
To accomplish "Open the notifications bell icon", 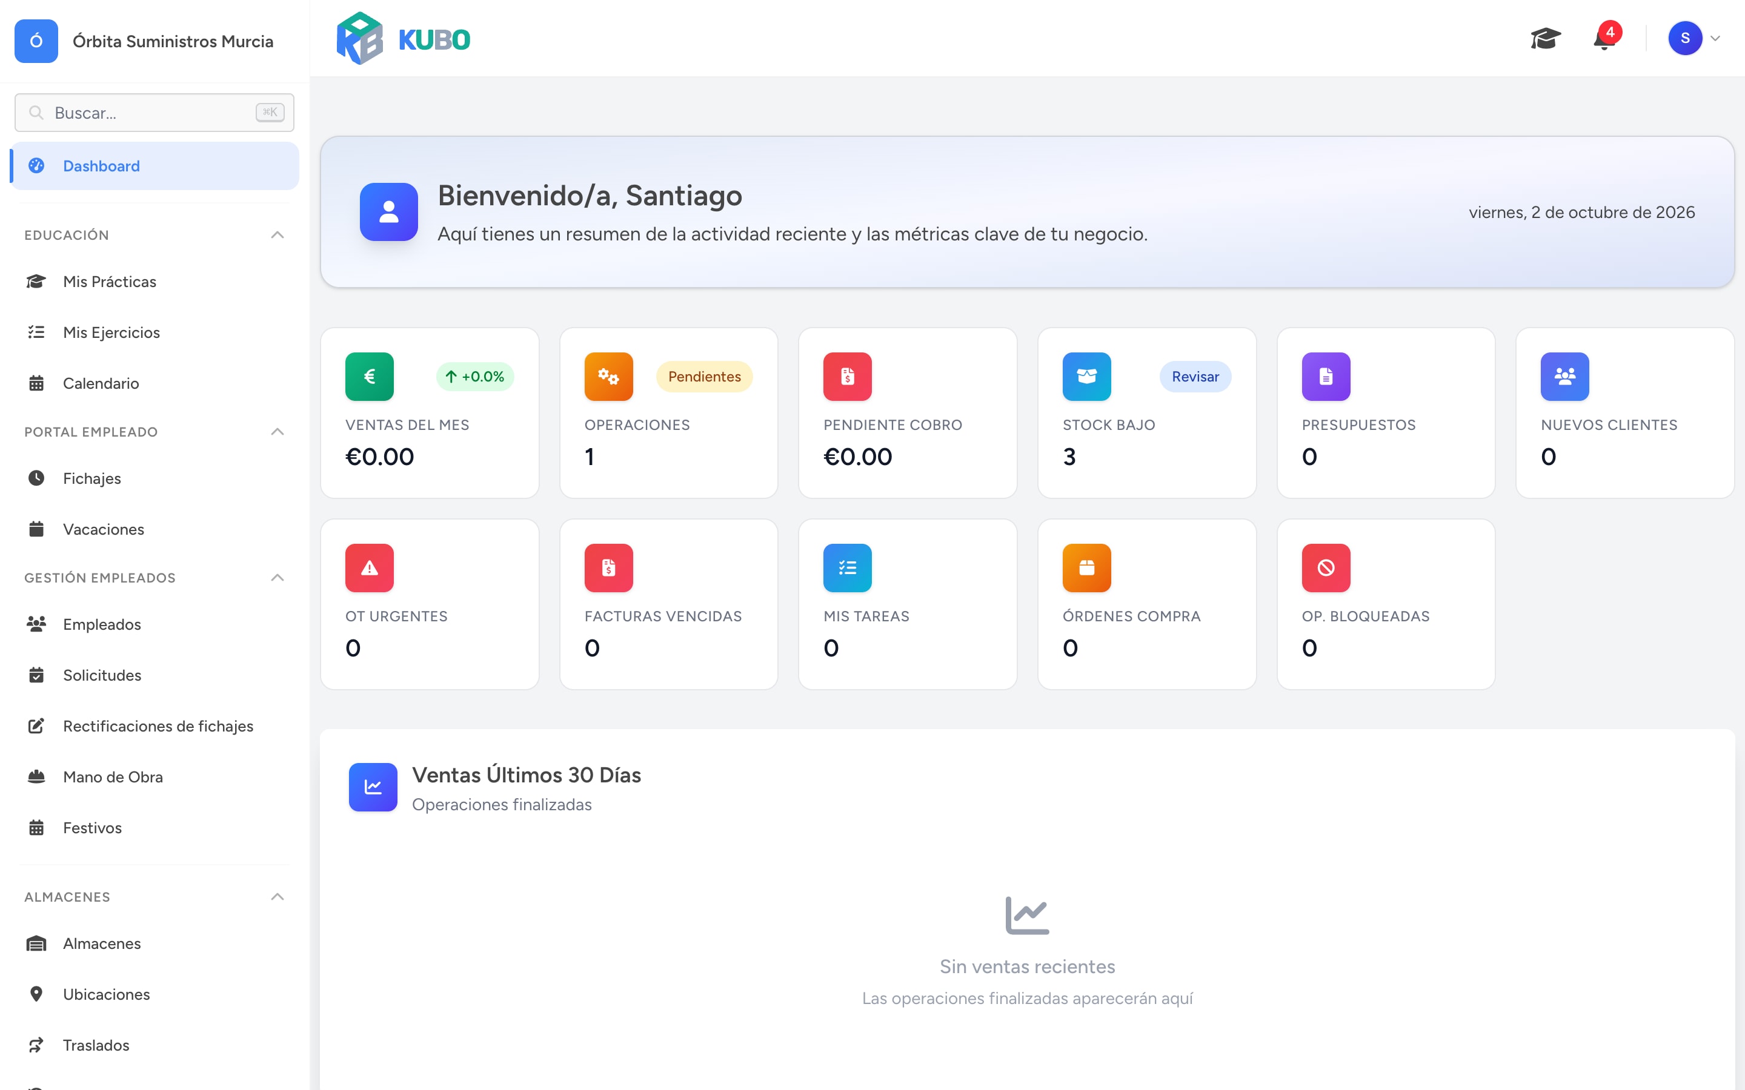I will click(1604, 38).
